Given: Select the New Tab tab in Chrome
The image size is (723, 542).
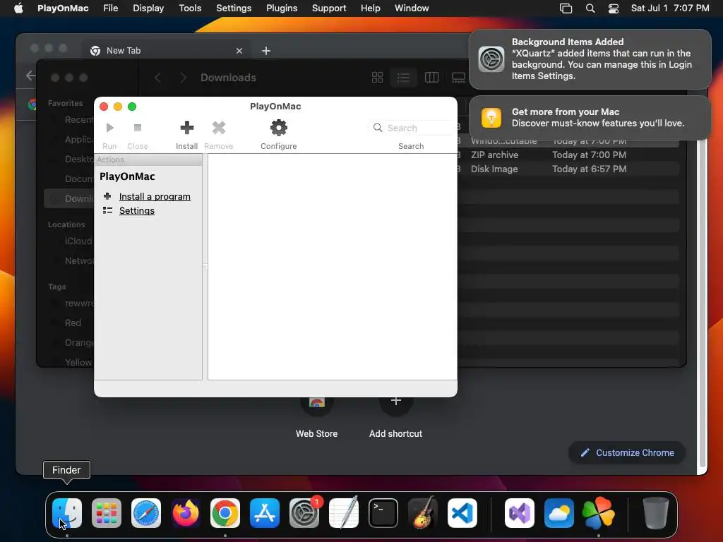Looking at the screenshot, I should 166,51.
